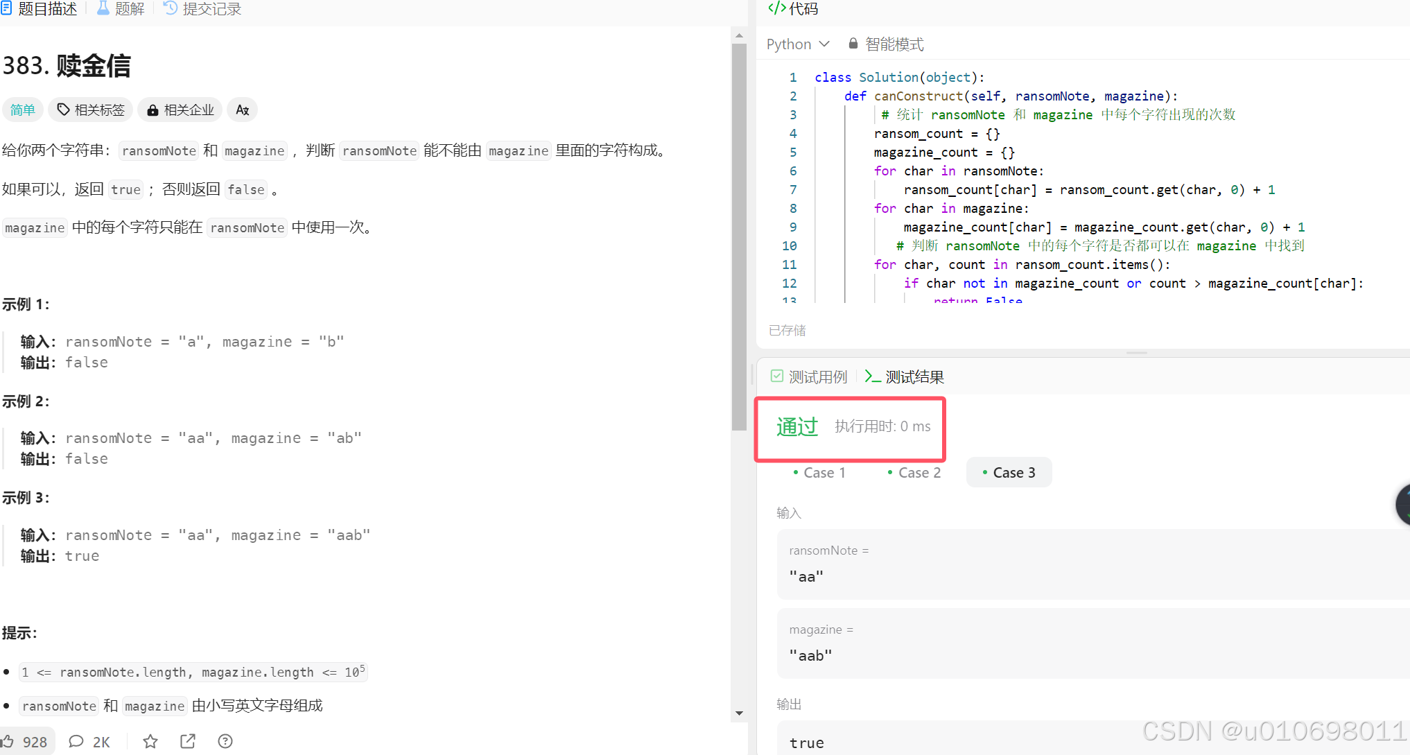This screenshot has width=1410, height=755.
Task: Select Case 1 test case
Action: [x=819, y=472]
